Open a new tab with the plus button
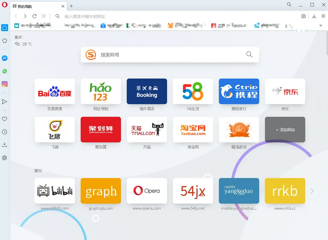Screen dimensions: 328x240 [x=71, y=6]
